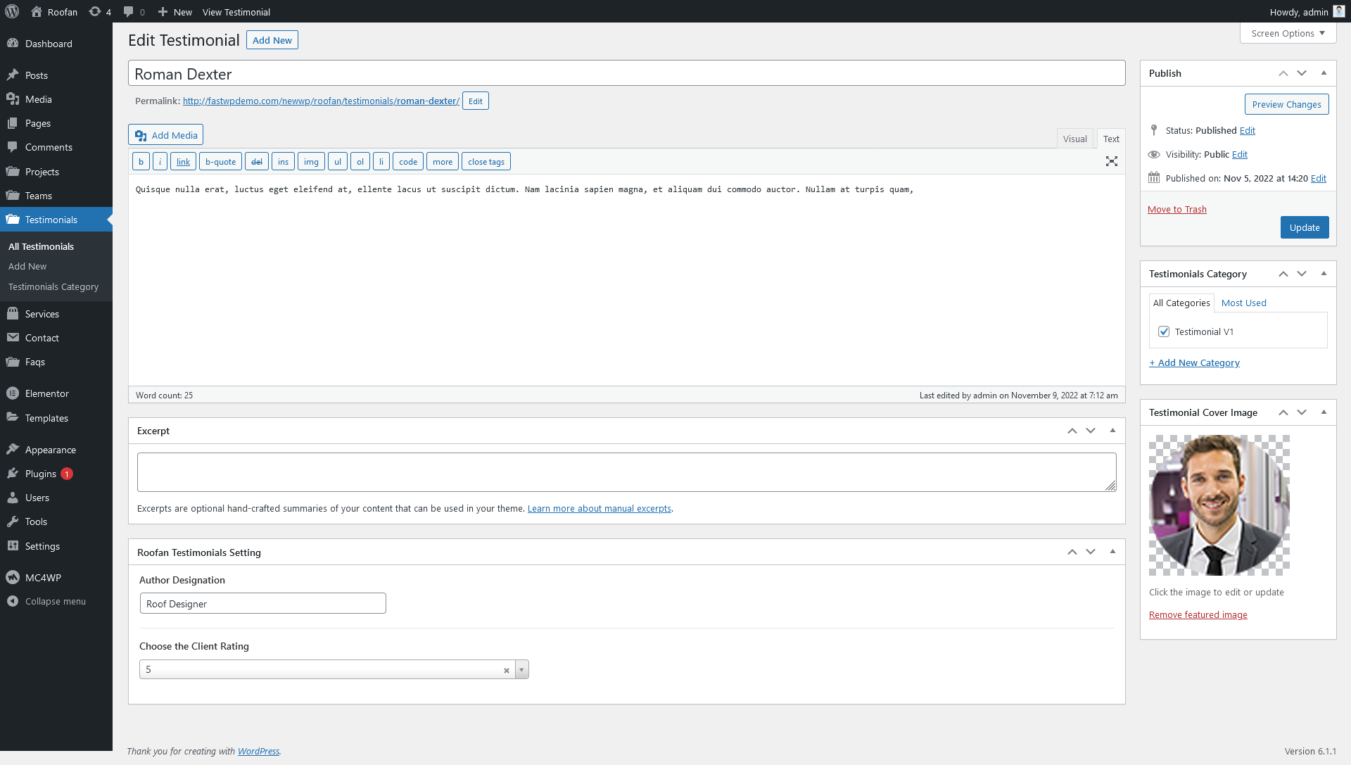This screenshot has height=765, width=1351.
Task: Move the Testimonial Cover Image panel down
Action: click(1302, 412)
